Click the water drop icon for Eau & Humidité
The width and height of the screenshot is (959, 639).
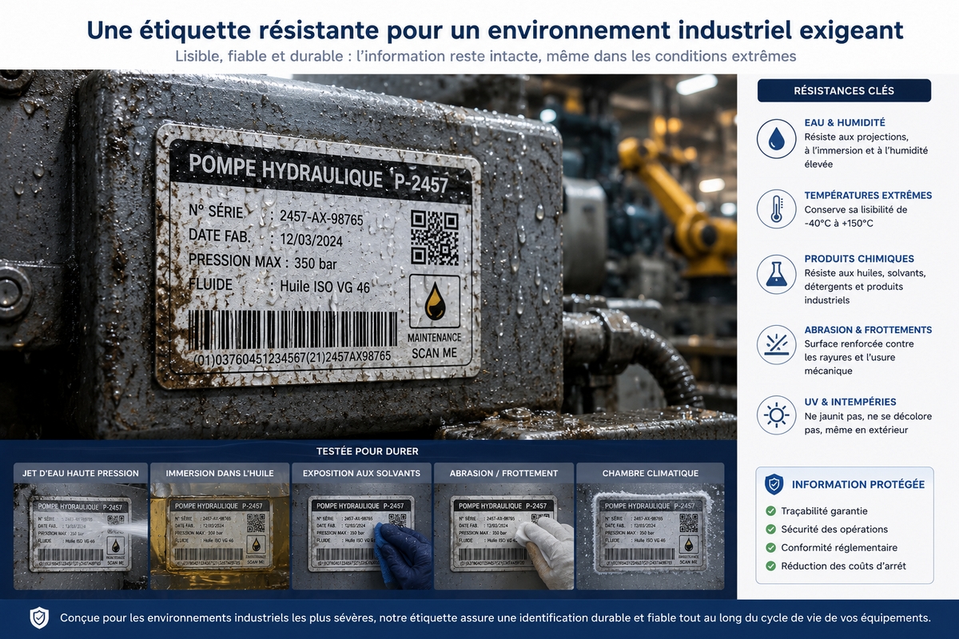[776, 139]
